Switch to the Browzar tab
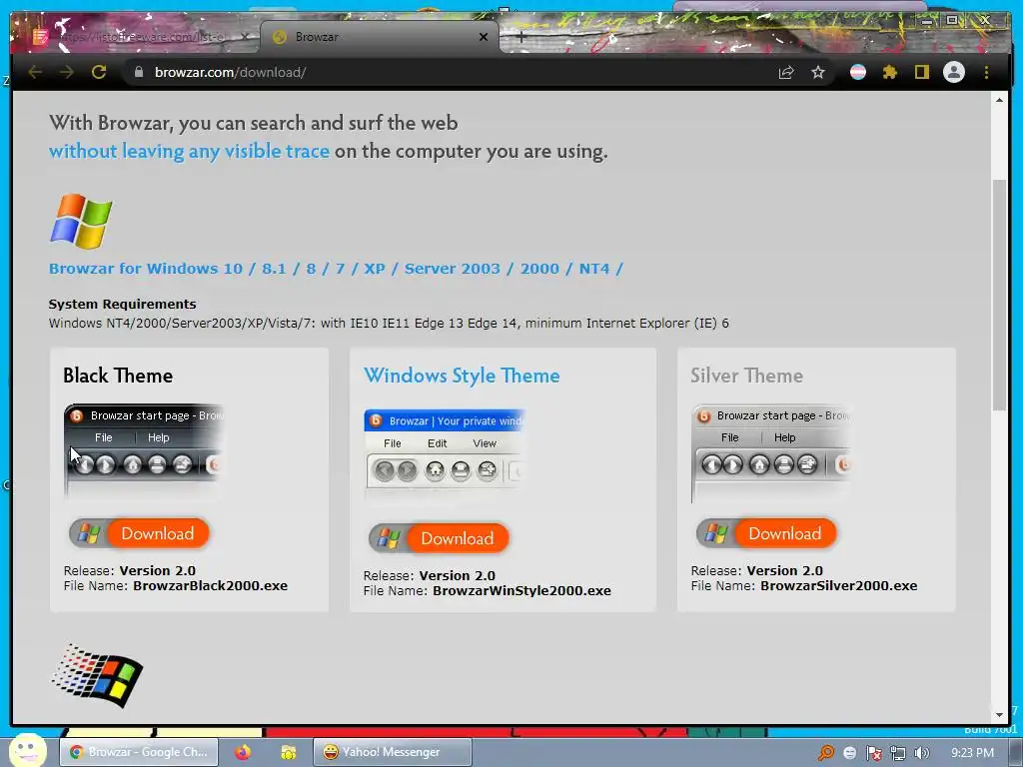 coord(380,37)
